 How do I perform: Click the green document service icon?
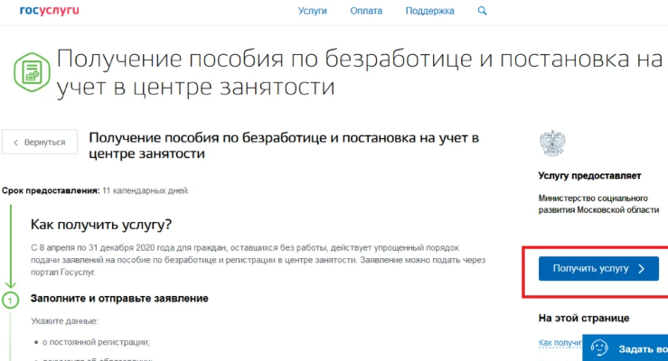30,69
